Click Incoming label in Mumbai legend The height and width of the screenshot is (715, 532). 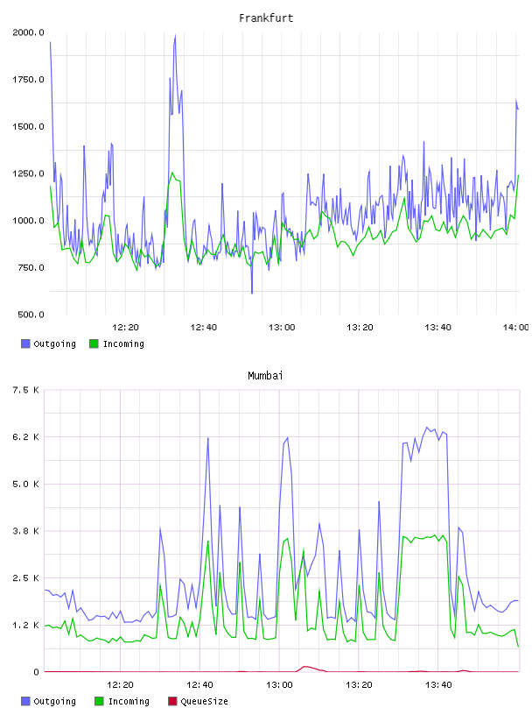[x=129, y=701]
